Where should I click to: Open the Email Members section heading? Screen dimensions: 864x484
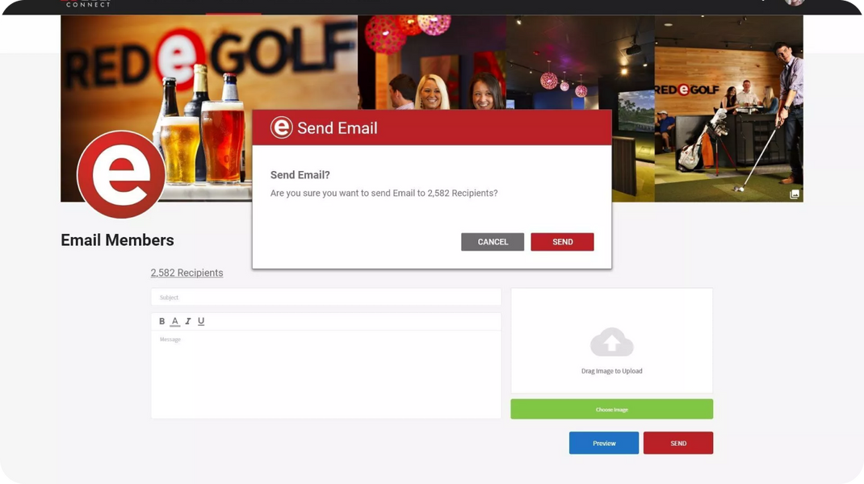pos(116,240)
